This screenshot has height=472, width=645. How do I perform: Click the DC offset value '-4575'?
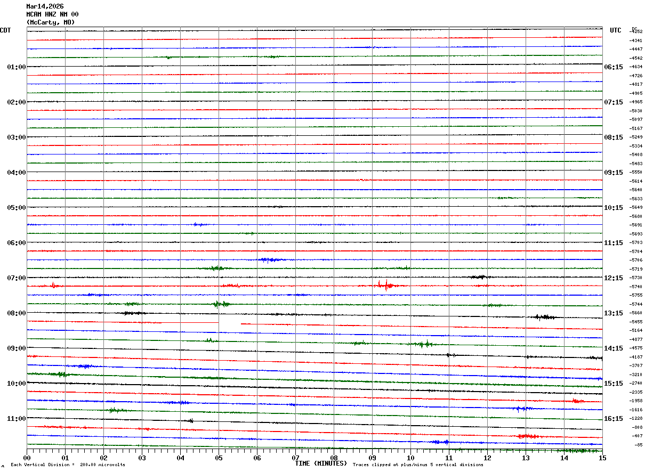[x=636, y=348]
